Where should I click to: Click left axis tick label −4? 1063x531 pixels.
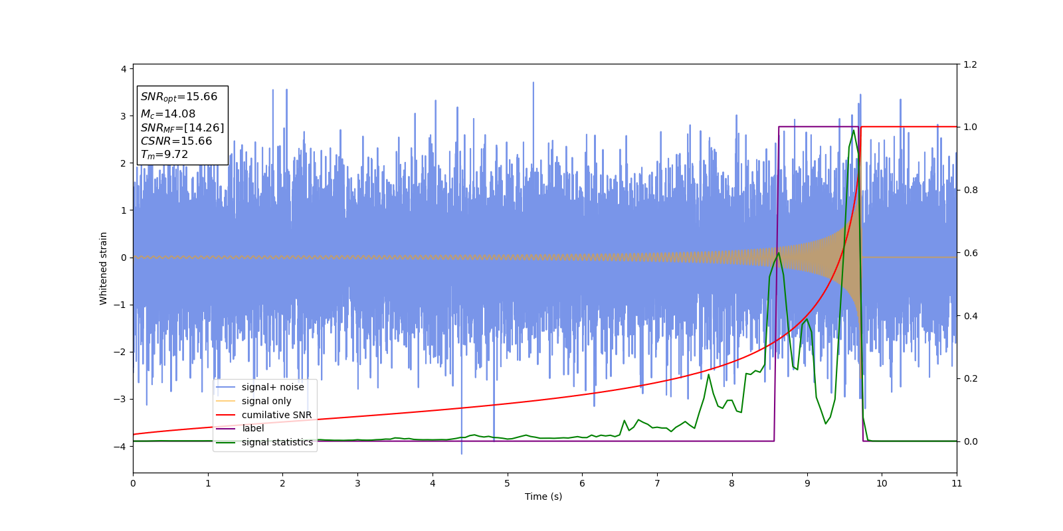click(x=120, y=446)
